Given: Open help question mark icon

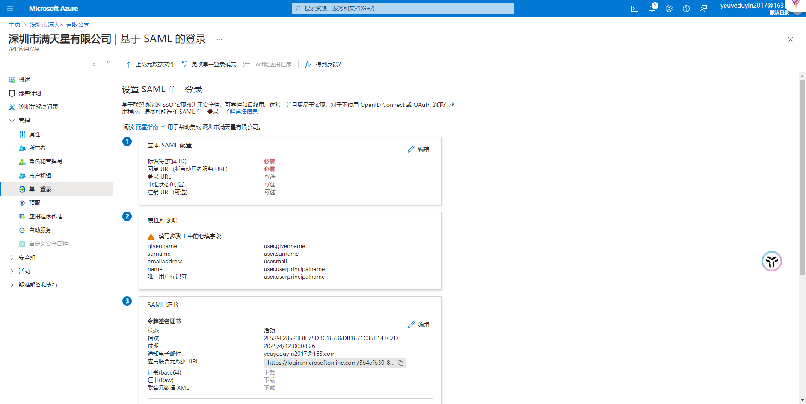Looking at the screenshot, I should point(686,9).
